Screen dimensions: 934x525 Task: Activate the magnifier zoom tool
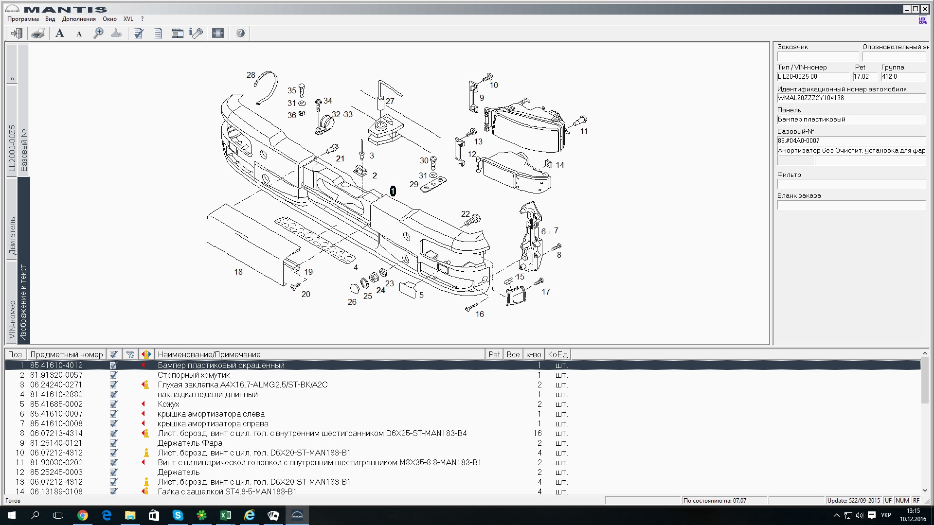click(98, 33)
